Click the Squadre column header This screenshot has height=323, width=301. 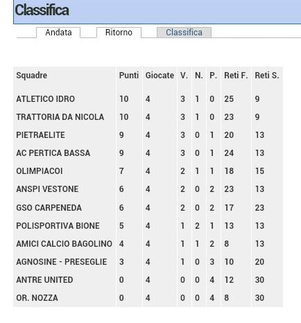click(x=32, y=76)
